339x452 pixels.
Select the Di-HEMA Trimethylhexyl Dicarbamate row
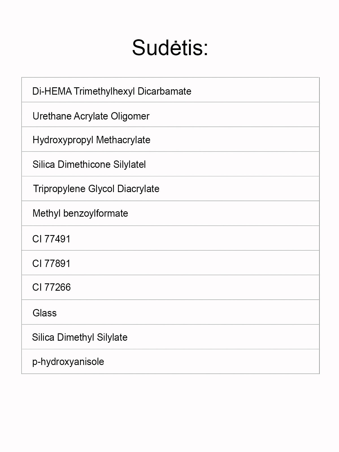112,91
